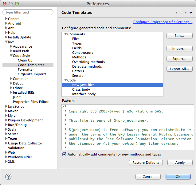Click the forward navigation arrow icon
The height and width of the screenshot is (185, 196).
pyautogui.click(x=182, y=13)
